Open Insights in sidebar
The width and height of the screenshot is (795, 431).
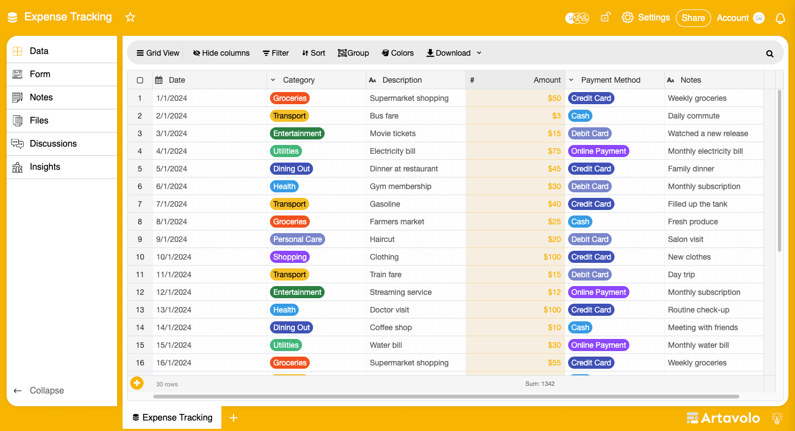pos(62,166)
